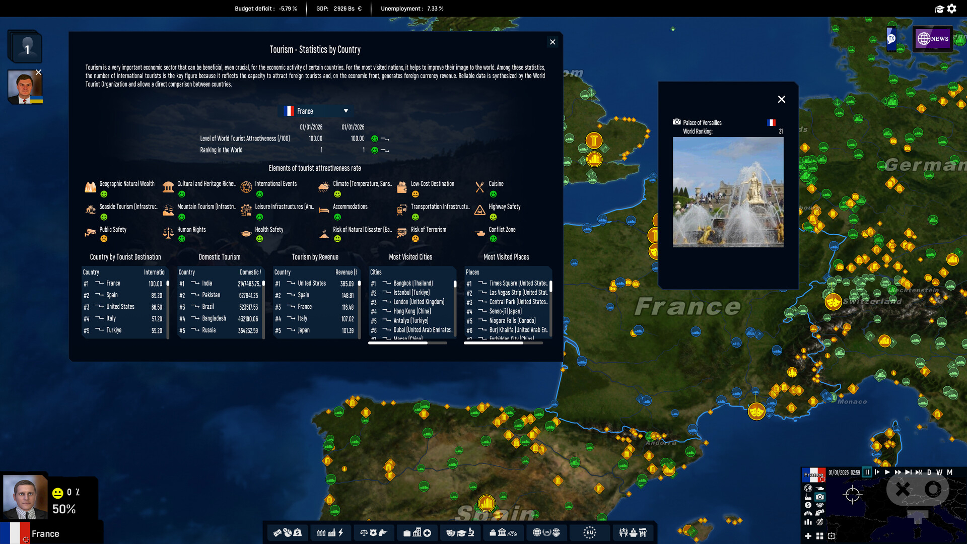Select the tourism camera map filter
Screen dimensions: 967x544
tap(820, 497)
